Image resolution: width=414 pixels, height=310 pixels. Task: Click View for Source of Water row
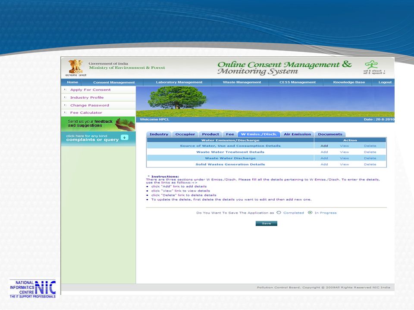[x=344, y=146]
